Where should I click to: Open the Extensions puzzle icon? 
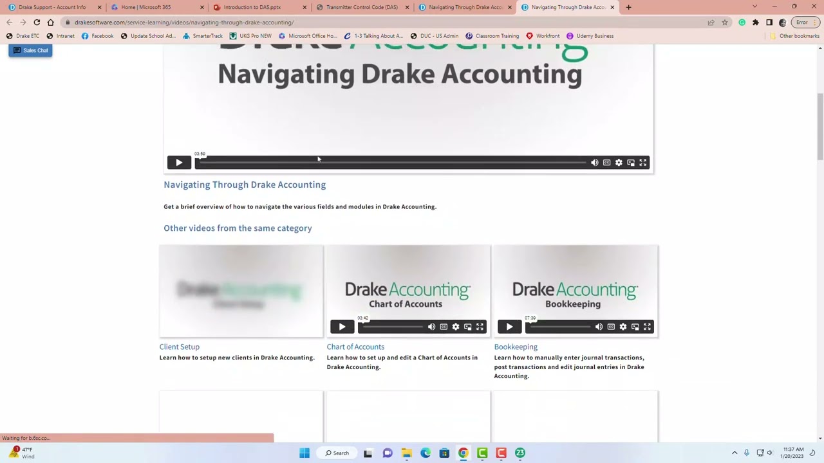click(x=756, y=23)
